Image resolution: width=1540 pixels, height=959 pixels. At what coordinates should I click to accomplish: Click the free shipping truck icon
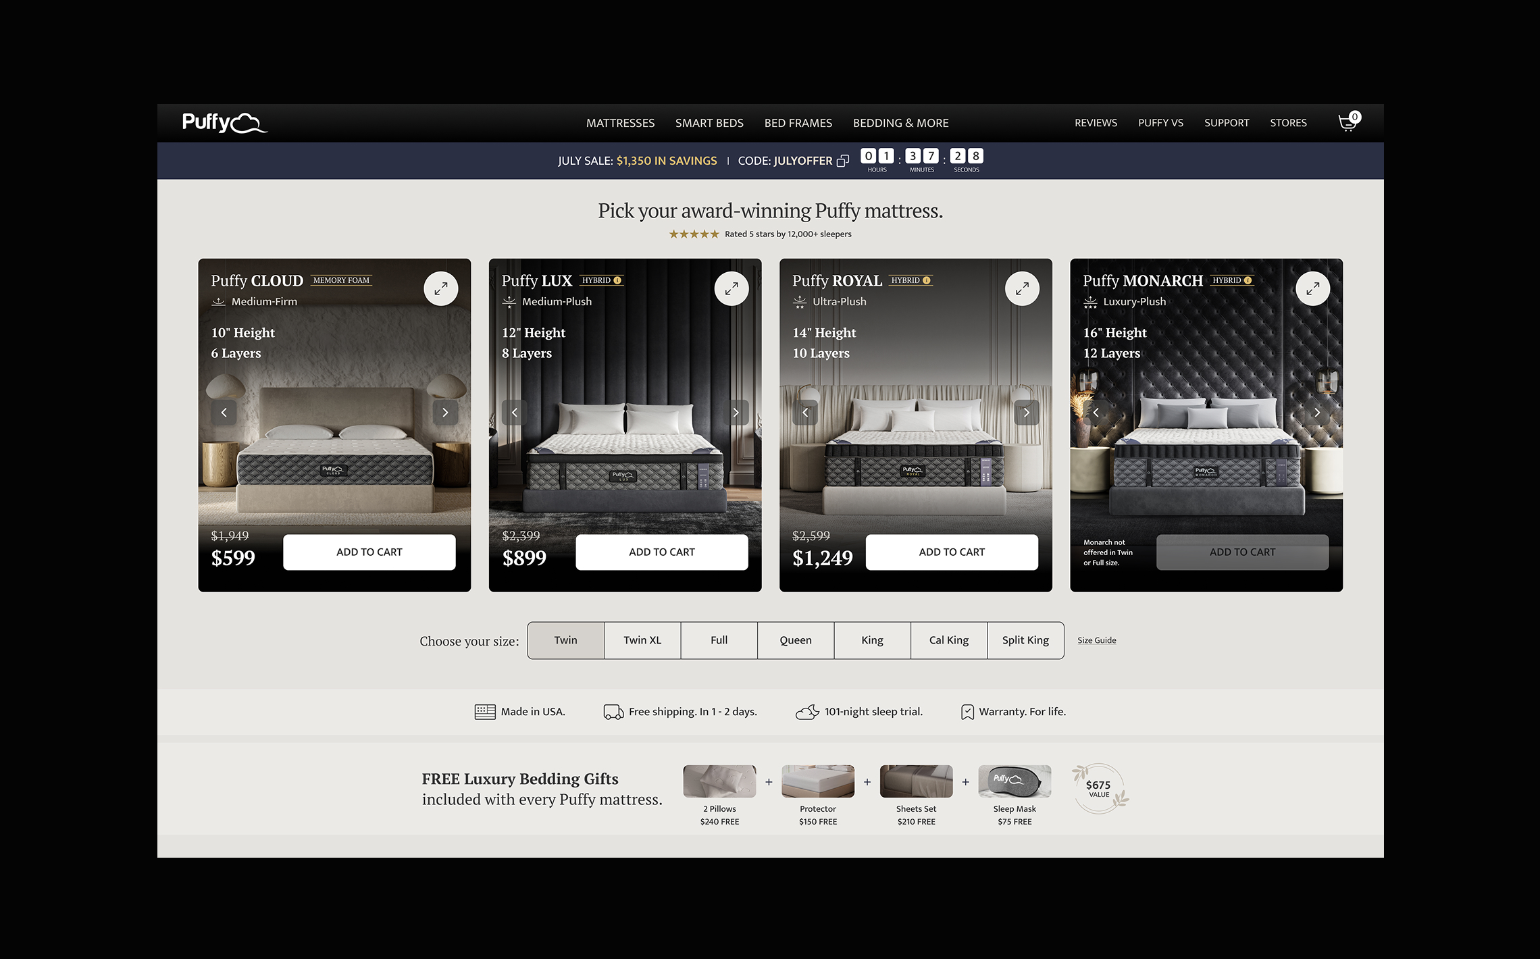point(613,712)
